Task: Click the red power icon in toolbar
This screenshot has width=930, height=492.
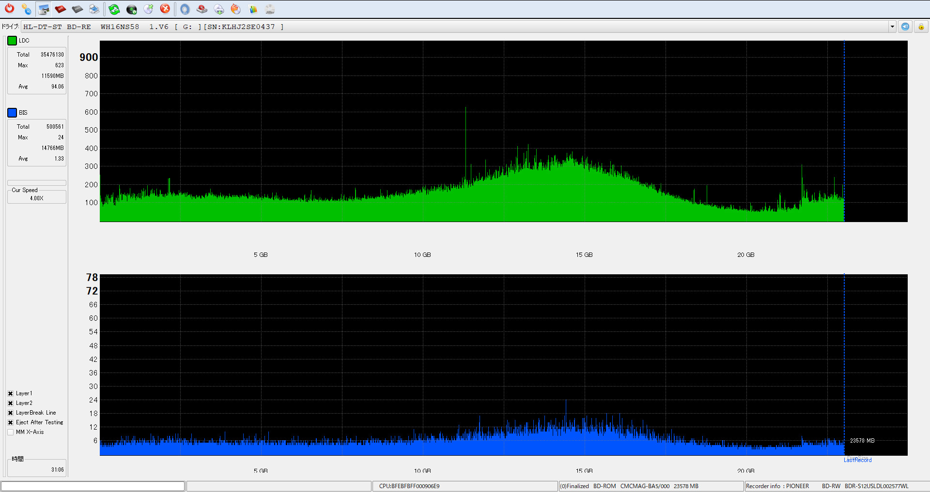Action: click(10, 9)
